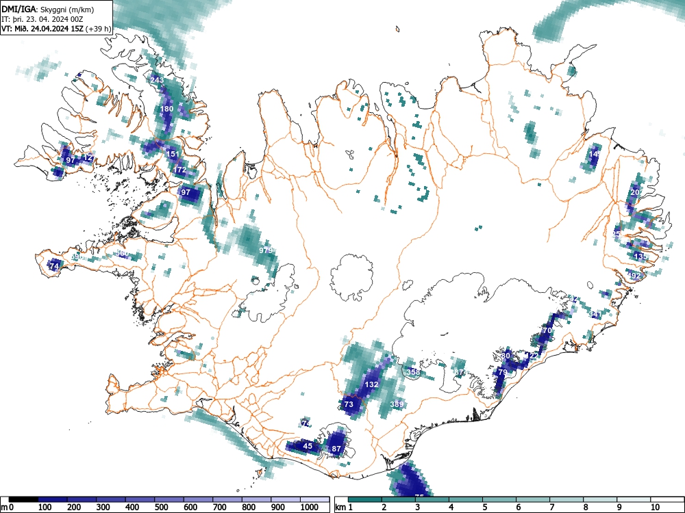Select the 135 visibility value on the east coast

[640, 256]
